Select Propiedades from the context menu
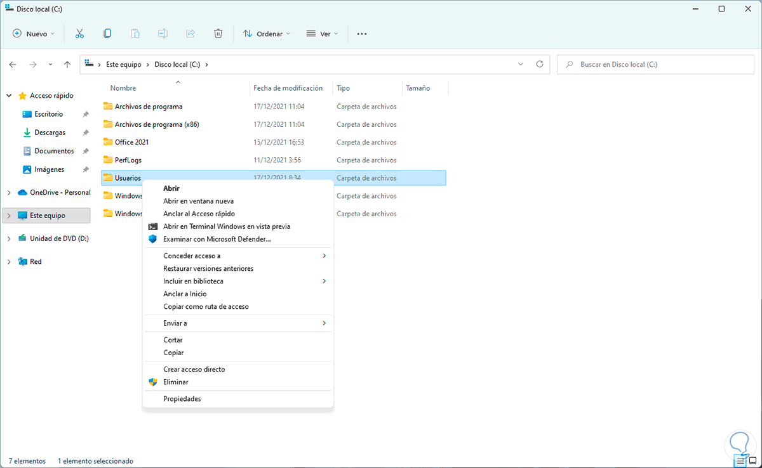Screen dimensions: 762x468 (x=182, y=399)
